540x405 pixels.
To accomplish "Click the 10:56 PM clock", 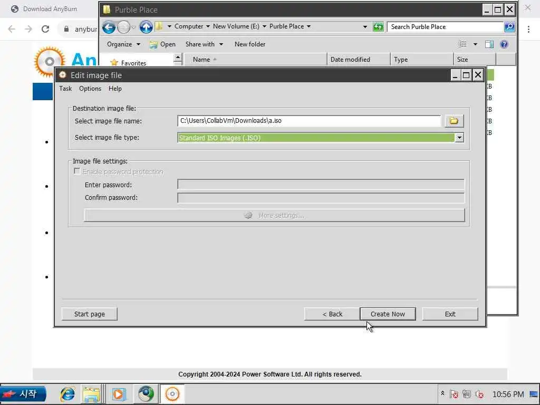I will [x=508, y=394].
